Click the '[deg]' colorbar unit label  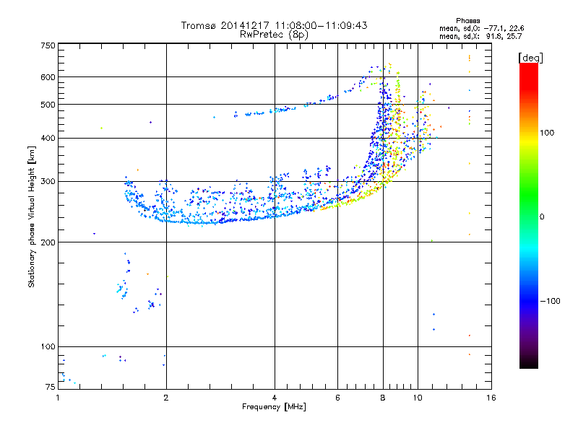[x=530, y=58]
